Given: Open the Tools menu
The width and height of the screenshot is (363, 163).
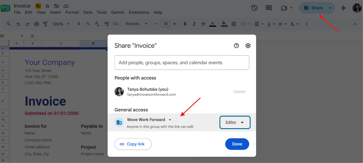Looking at the screenshot, I should click(102, 12).
